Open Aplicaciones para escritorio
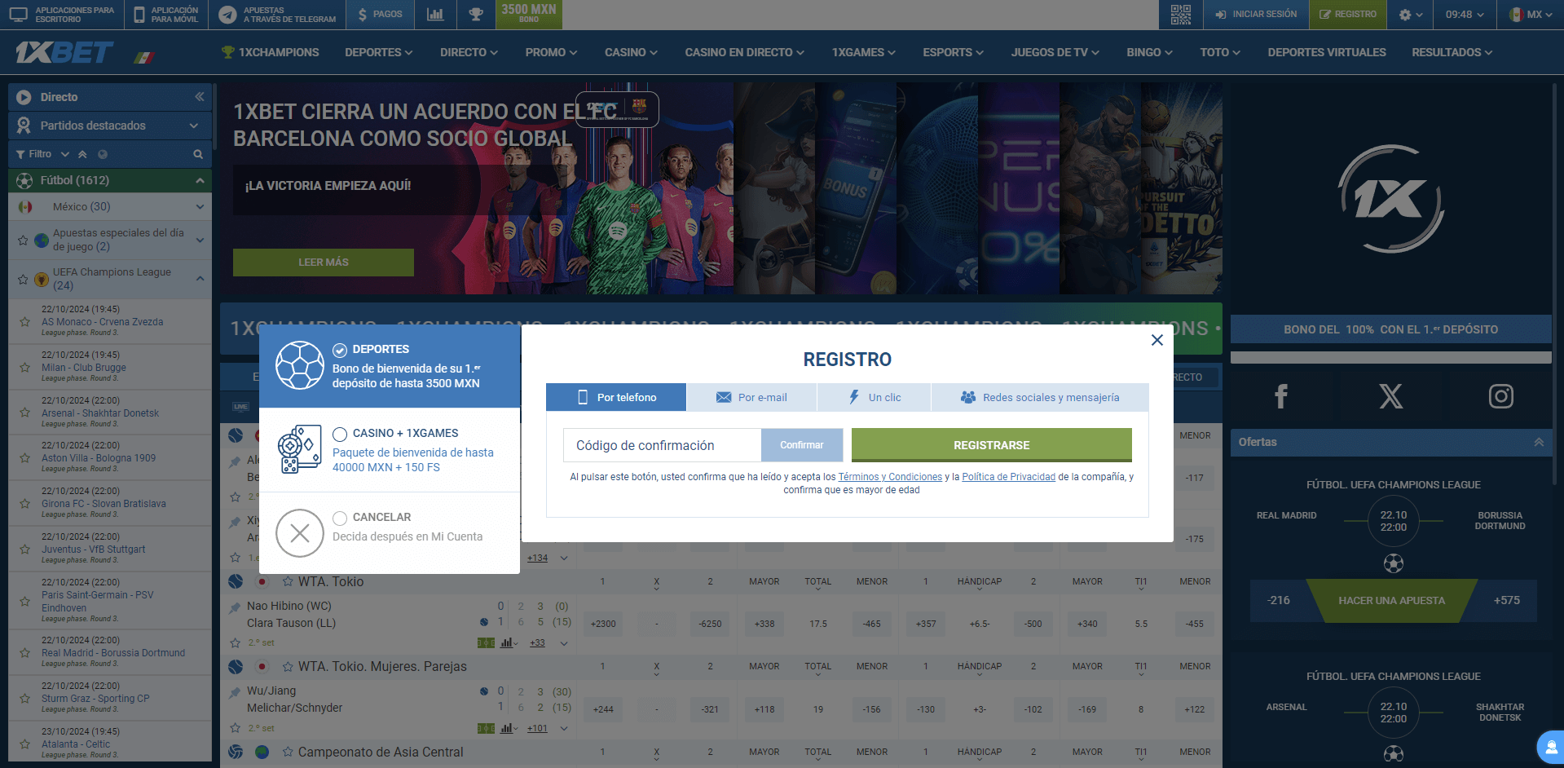 pos(63,15)
